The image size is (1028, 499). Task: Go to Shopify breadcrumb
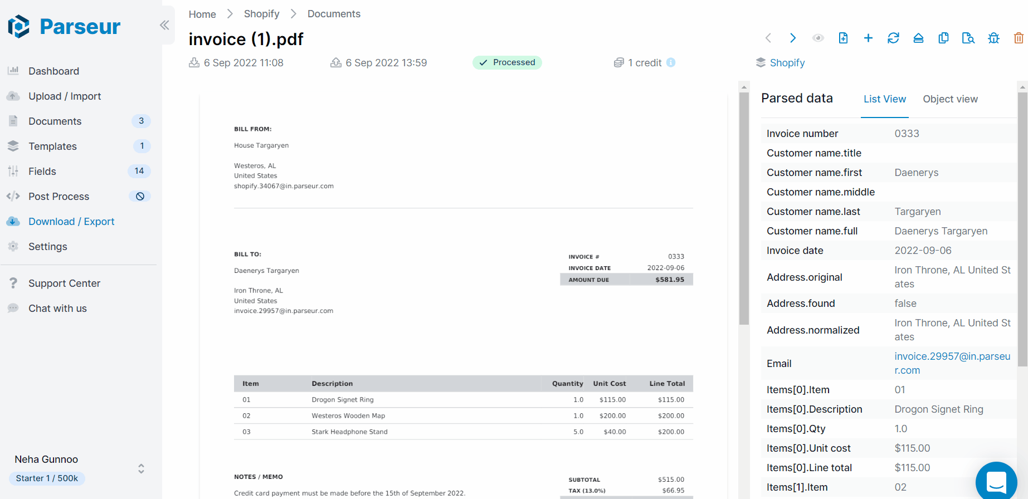[262, 14]
